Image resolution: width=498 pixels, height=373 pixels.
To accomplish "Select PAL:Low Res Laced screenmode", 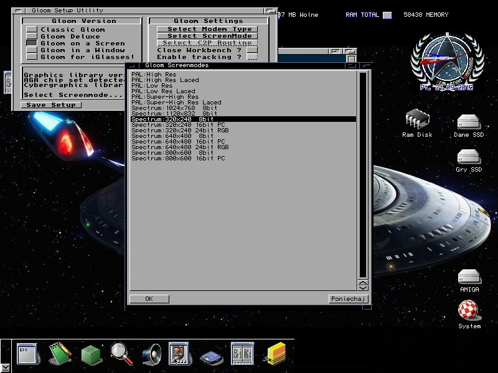I will pos(243,91).
